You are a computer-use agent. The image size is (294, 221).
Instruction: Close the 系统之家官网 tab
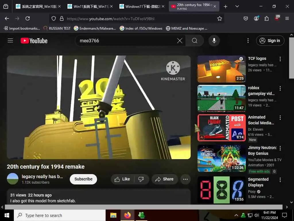coord(59,6)
